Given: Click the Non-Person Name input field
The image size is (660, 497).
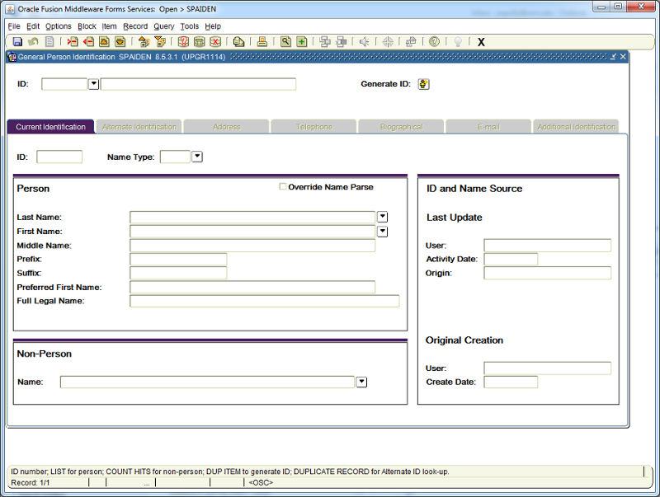Looking at the screenshot, I should click(x=208, y=382).
